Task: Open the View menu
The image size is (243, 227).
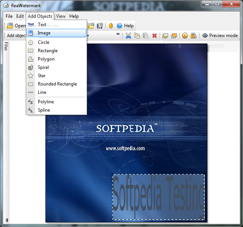Action: [x=61, y=16]
